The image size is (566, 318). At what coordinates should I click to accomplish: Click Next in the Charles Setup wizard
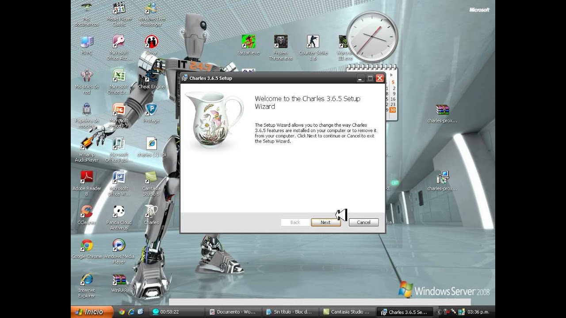pos(326,222)
